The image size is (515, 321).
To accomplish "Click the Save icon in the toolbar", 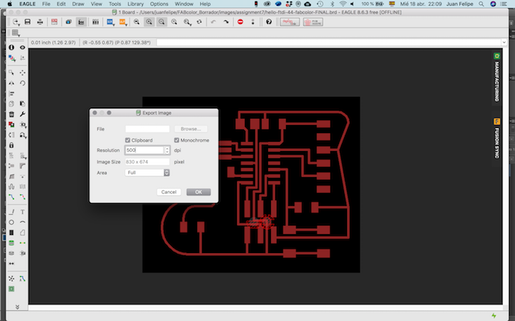I will [28, 22].
